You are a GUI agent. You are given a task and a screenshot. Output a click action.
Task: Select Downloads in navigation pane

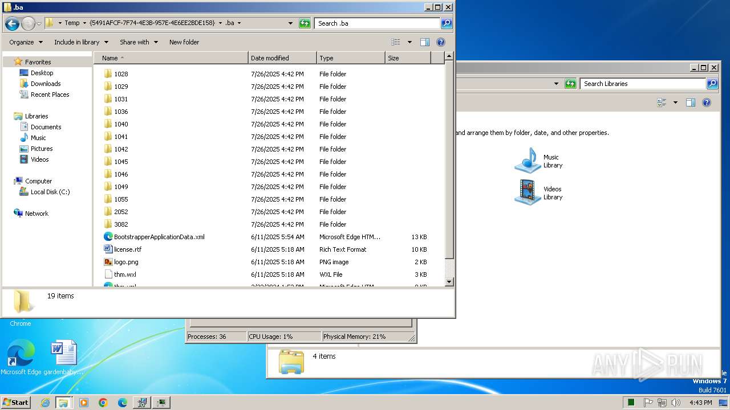coord(46,84)
